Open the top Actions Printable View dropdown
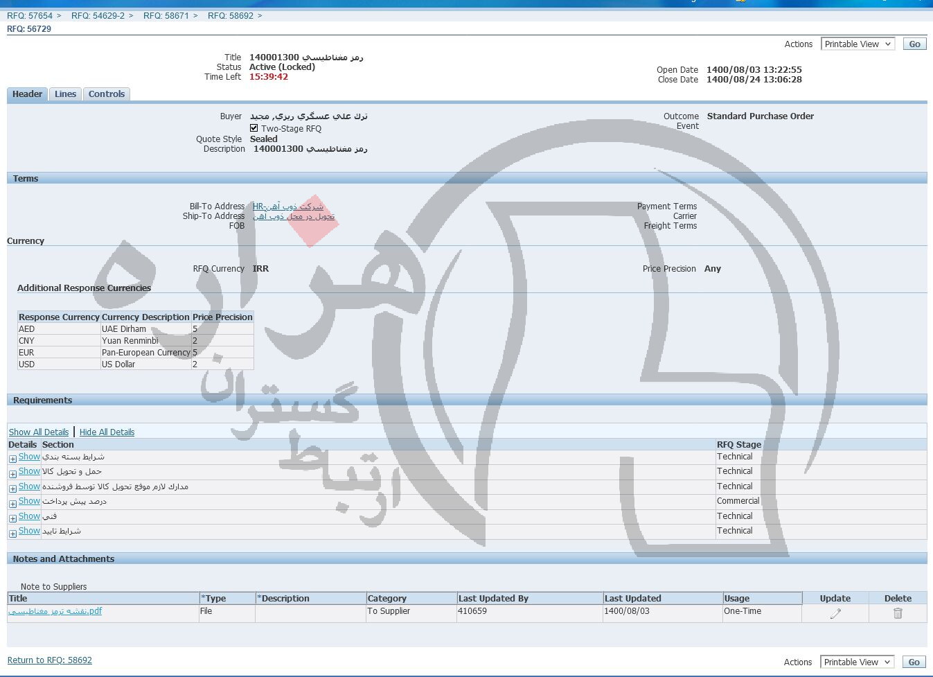 click(858, 44)
